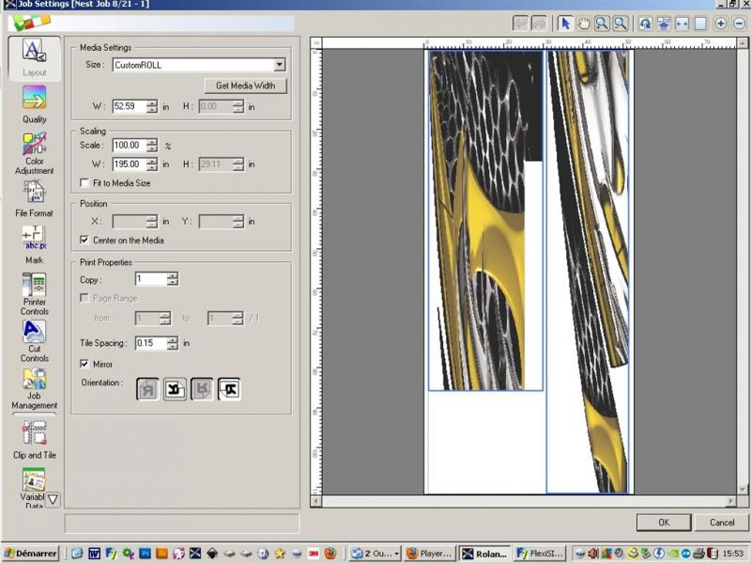
Task: Increase Scale percentage stepper
Action: tap(152, 142)
